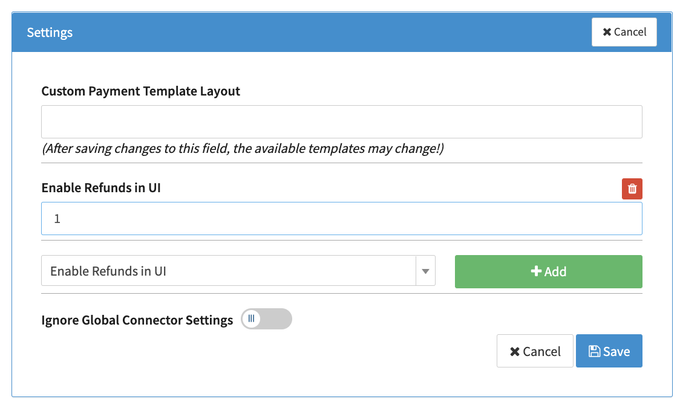Screen dimensions: 680x411
Task: Focus the Custom Payment Template Layout text field
Action: coord(341,121)
